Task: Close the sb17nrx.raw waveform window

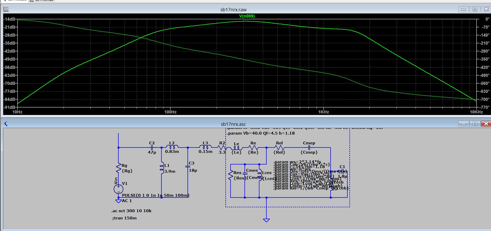Action: [486, 10]
